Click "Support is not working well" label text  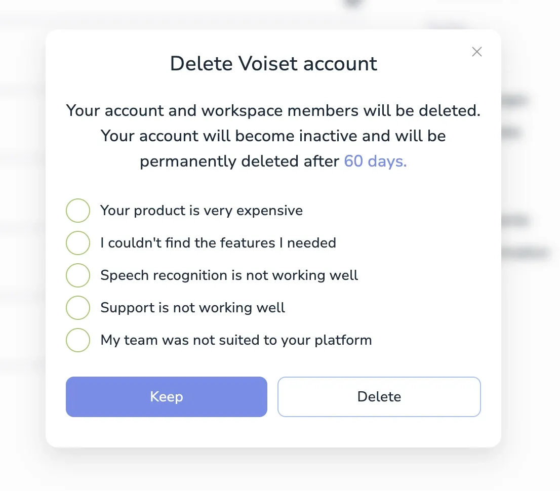[192, 308]
